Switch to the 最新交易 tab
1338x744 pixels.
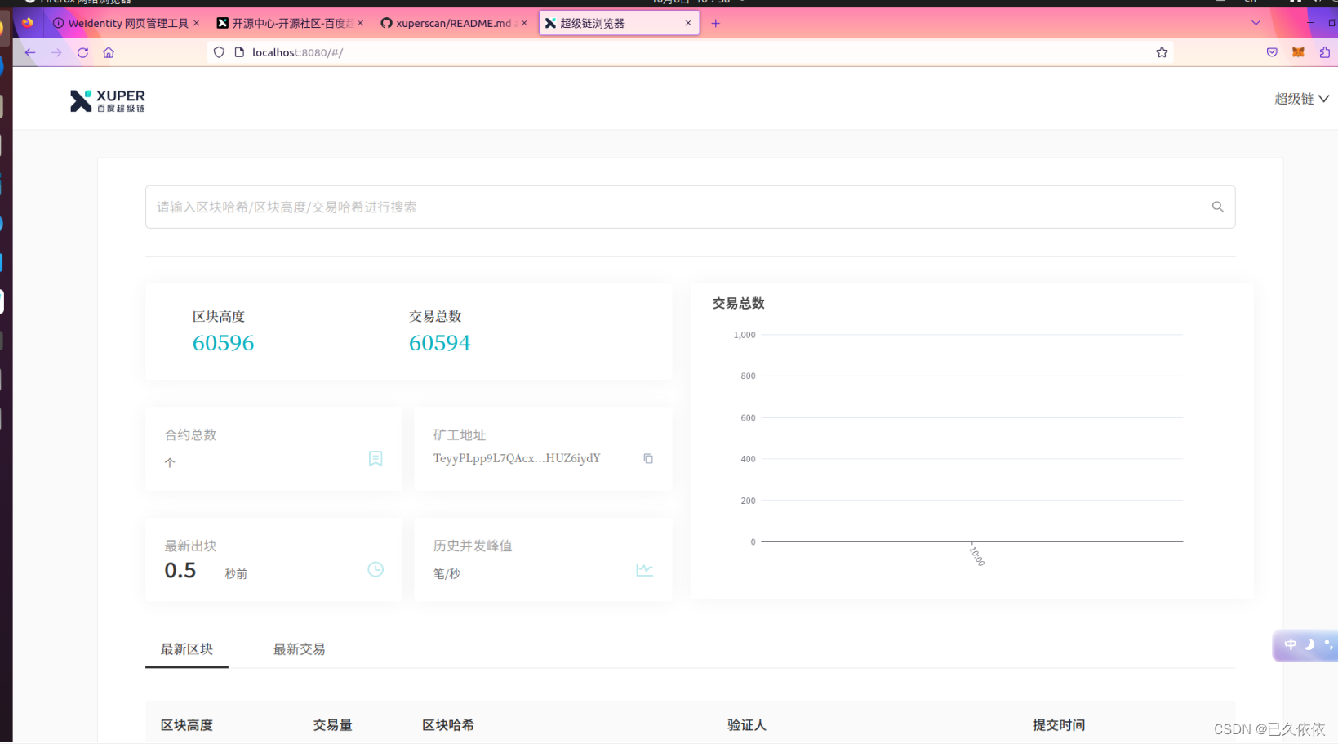(299, 649)
